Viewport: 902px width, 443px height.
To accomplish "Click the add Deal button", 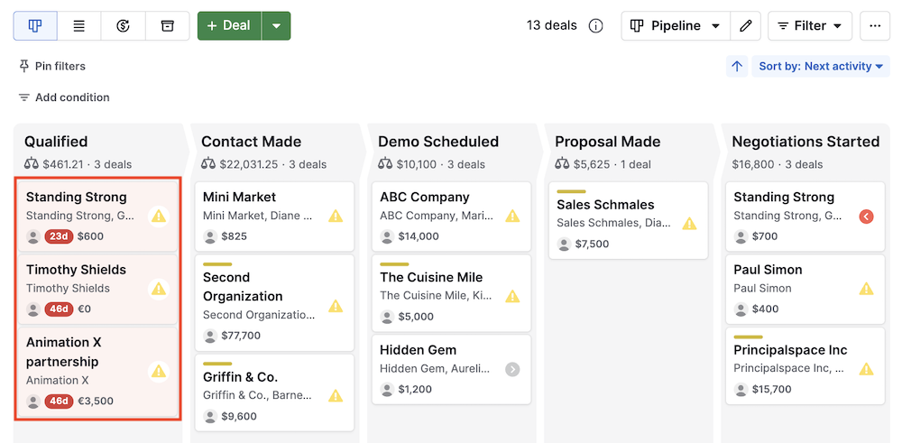I will pos(229,26).
